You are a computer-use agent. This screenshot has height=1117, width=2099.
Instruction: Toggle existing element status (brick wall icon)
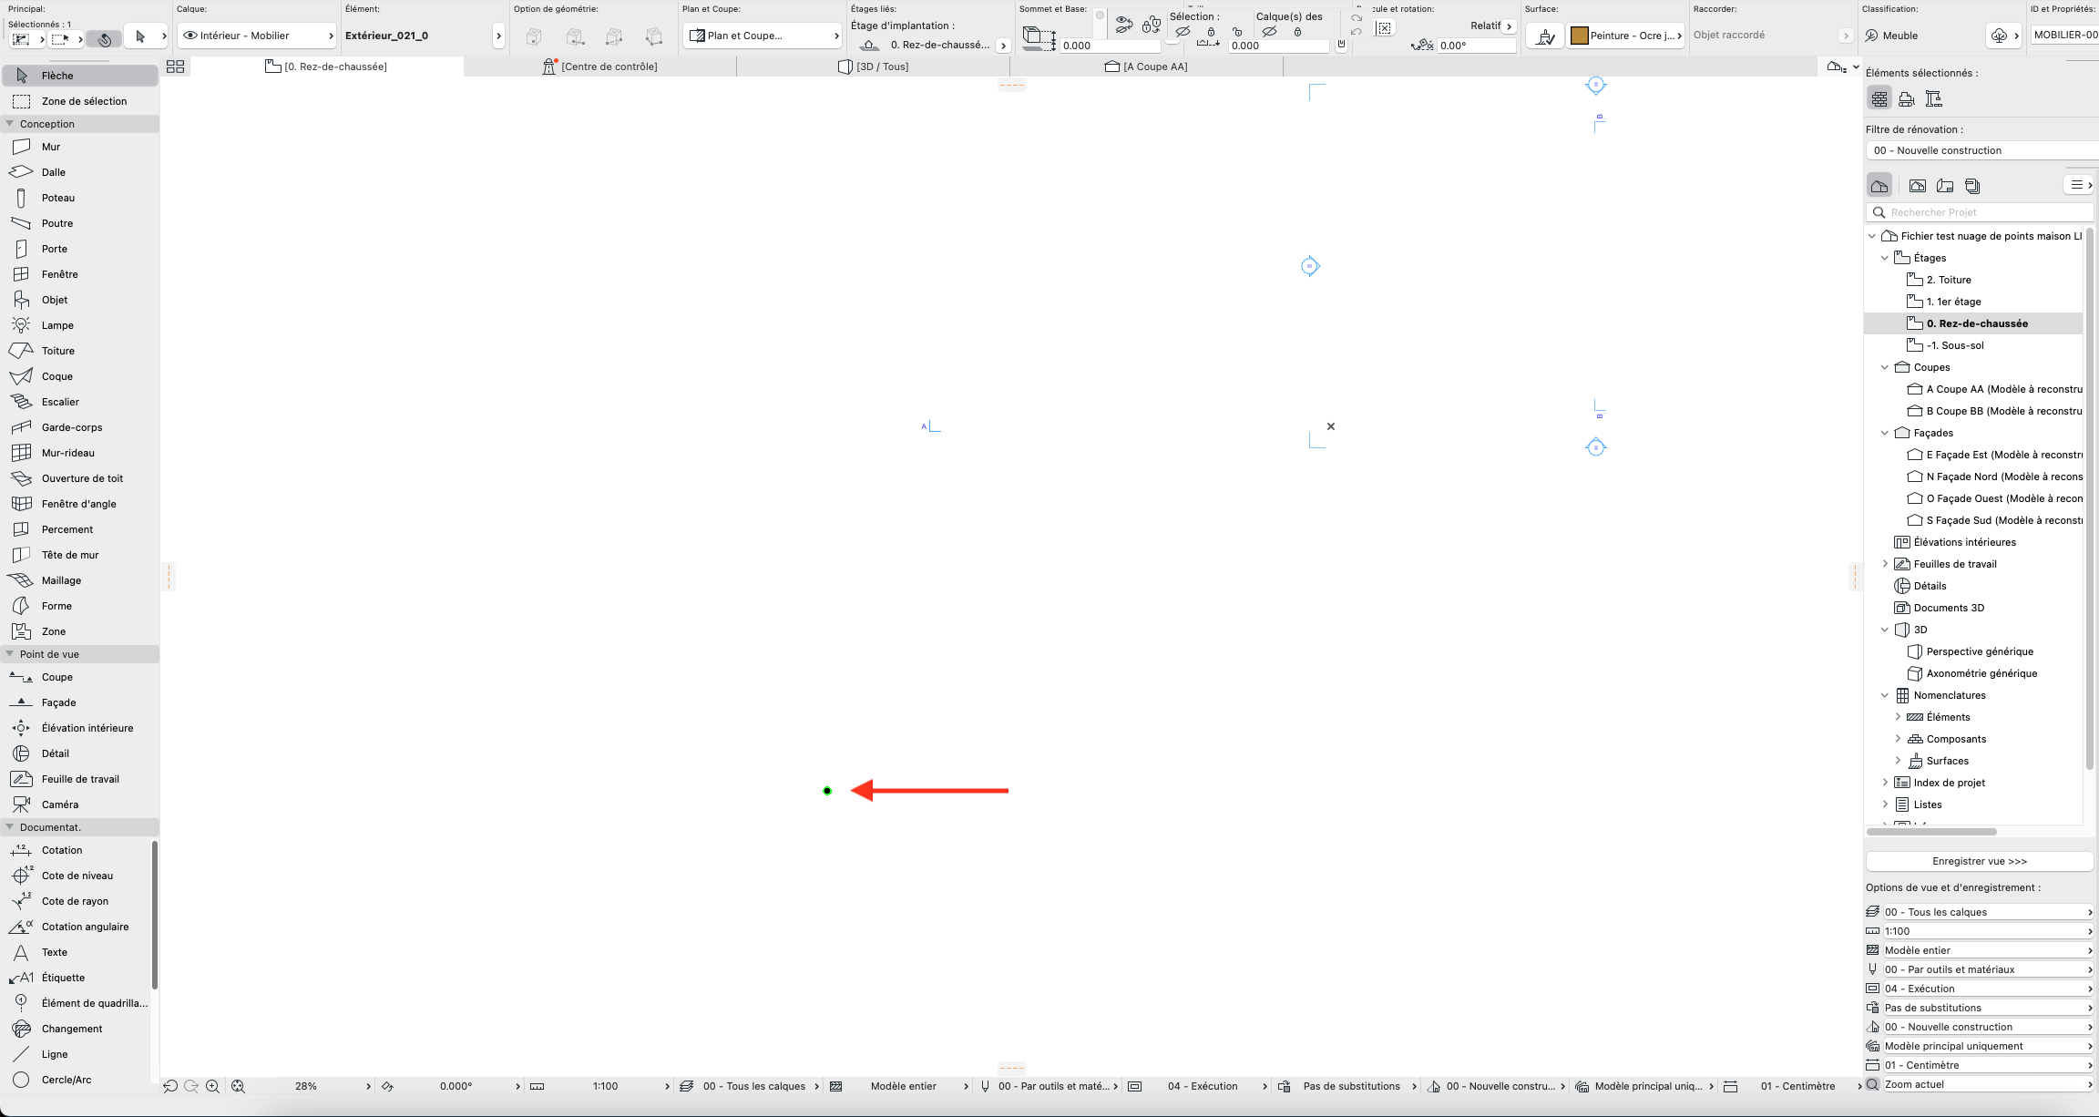pos(1879,98)
